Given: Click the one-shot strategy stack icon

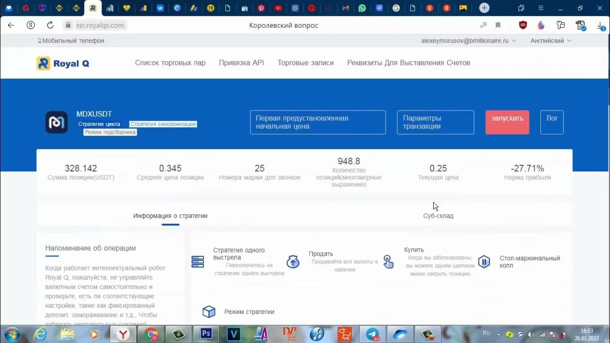Looking at the screenshot, I should (x=198, y=262).
